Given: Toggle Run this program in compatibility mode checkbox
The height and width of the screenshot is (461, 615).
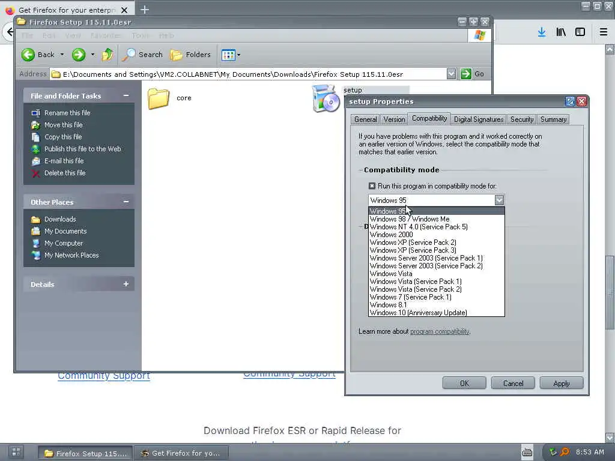Looking at the screenshot, I should coord(372,186).
